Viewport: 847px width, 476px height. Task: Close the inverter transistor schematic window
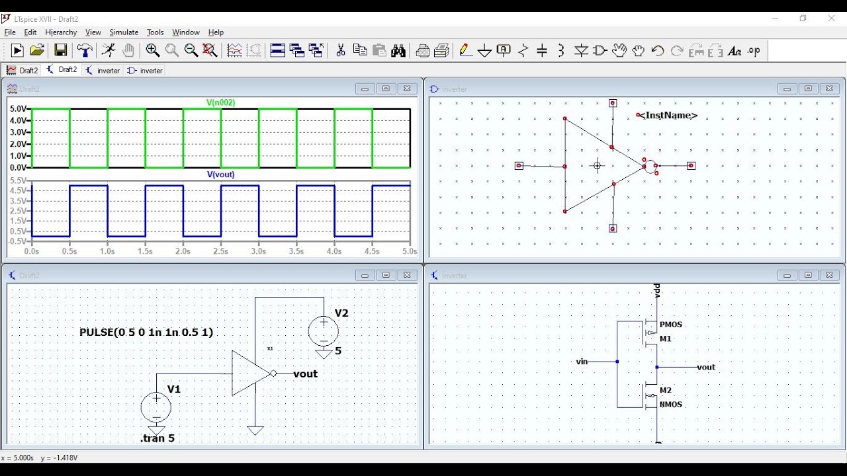[x=829, y=275]
